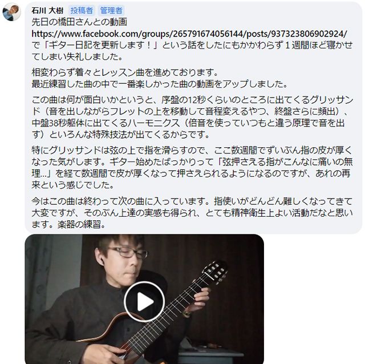This screenshot has height=364, width=365.
Task: Select the 管理者 badge
Action: point(111,10)
